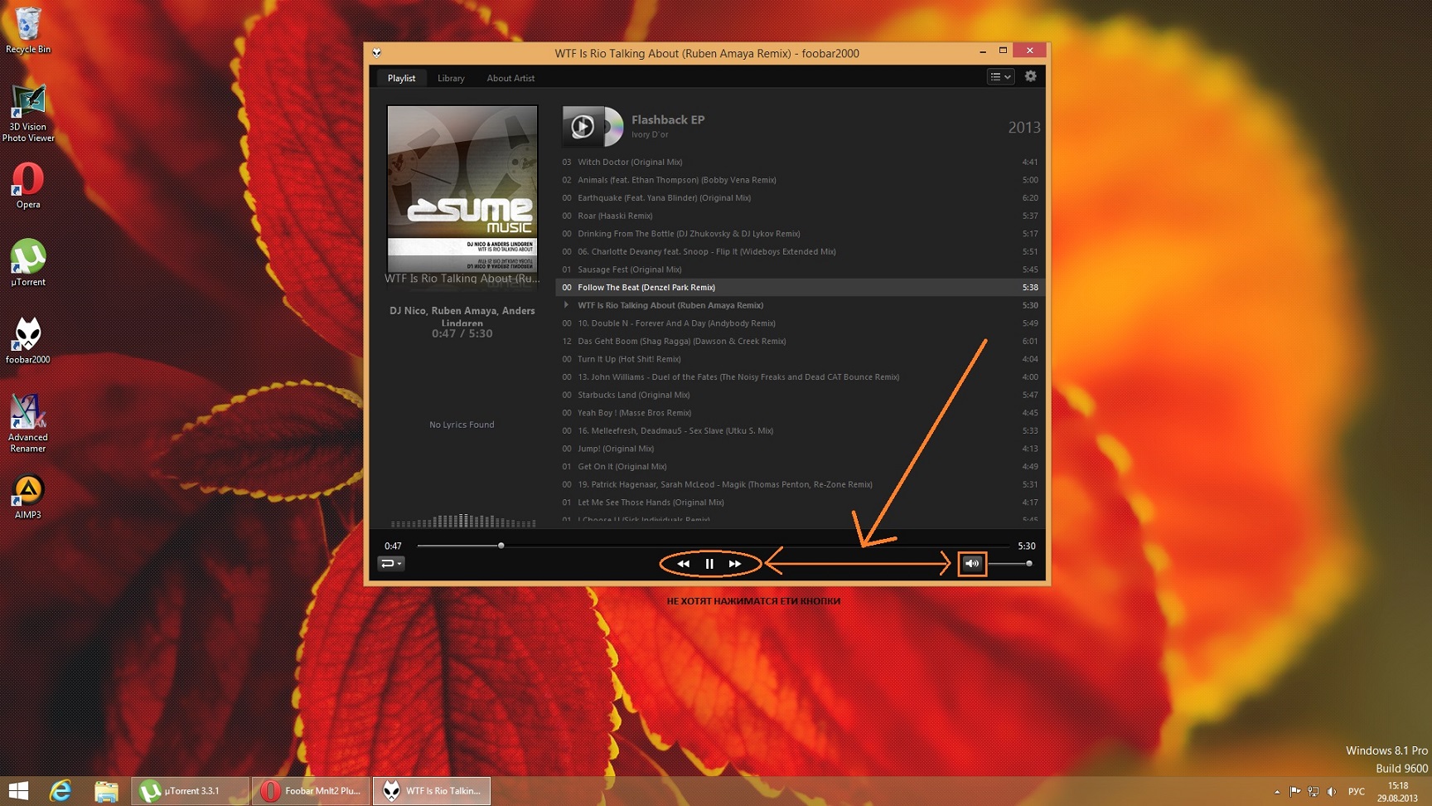Select track Get On It (Original Mix)

pyautogui.click(x=801, y=467)
